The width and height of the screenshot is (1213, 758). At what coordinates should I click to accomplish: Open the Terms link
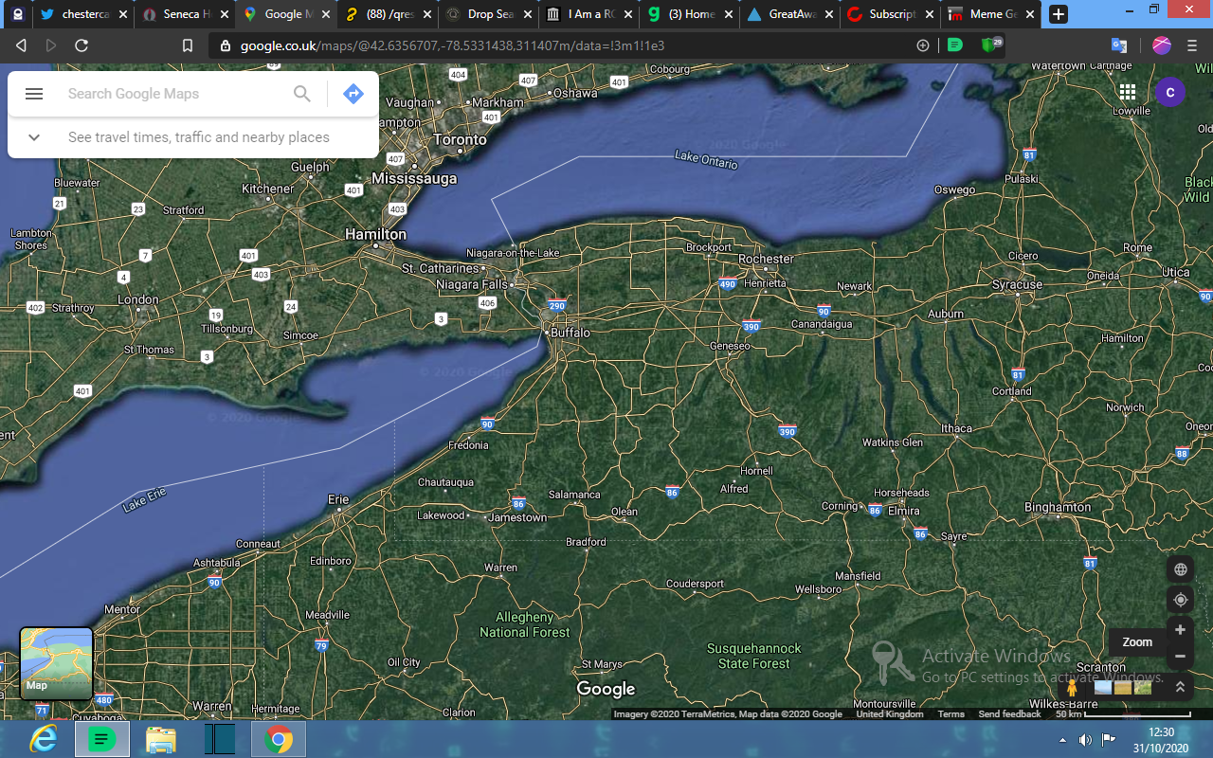pyautogui.click(x=950, y=714)
